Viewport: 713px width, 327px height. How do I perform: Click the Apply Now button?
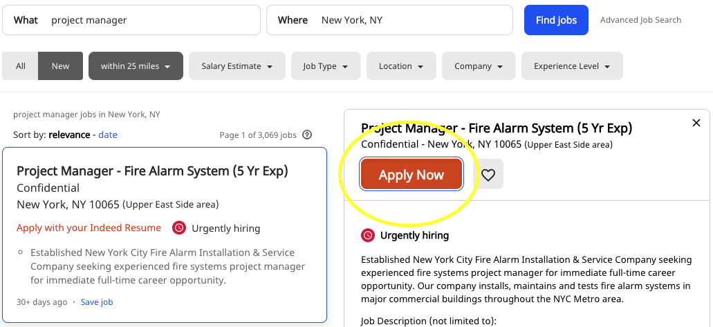pyautogui.click(x=411, y=174)
